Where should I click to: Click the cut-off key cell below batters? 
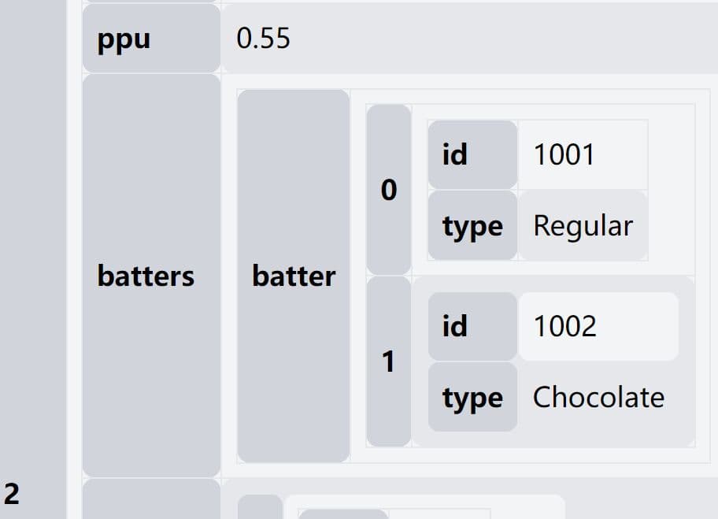(x=150, y=501)
